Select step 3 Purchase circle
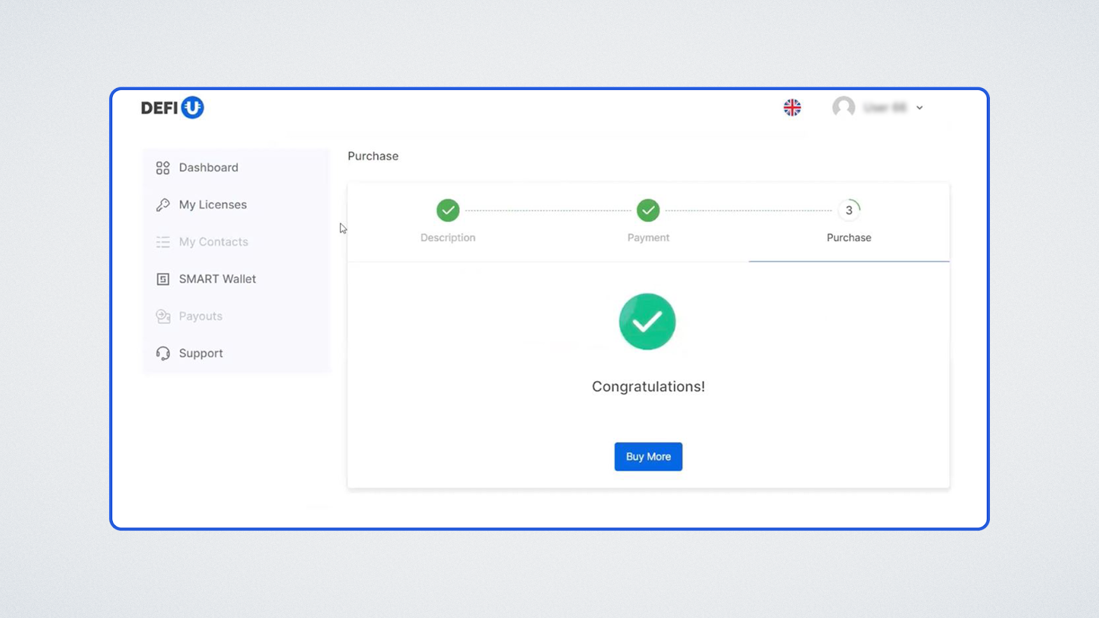The width and height of the screenshot is (1099, 618). tap(848, 210)
